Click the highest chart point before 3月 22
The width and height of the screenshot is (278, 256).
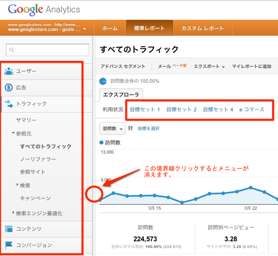(251, 187)
